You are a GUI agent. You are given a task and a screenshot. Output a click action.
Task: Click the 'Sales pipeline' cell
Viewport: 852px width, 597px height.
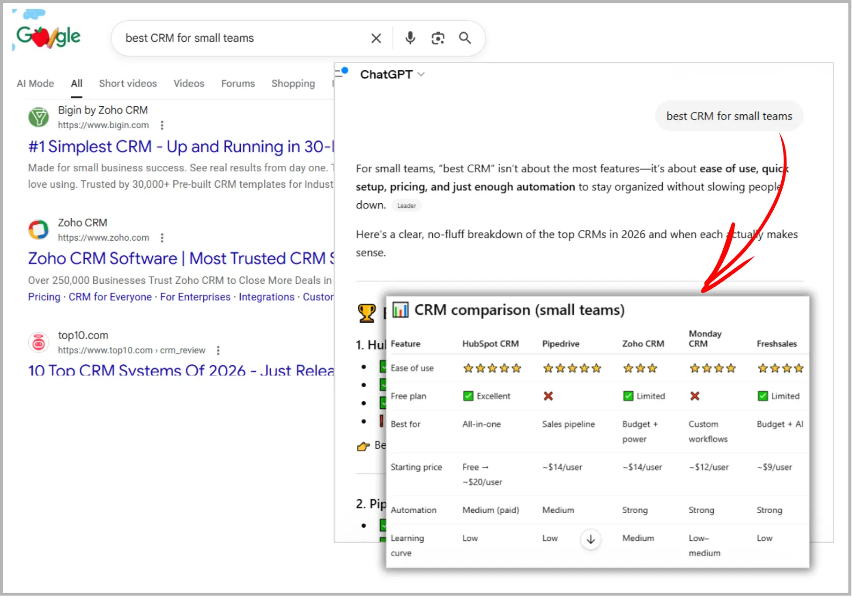point(569,424)
